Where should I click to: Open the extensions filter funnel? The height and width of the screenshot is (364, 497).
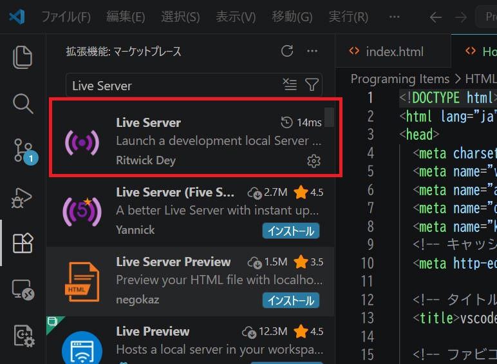pos(312,84)
